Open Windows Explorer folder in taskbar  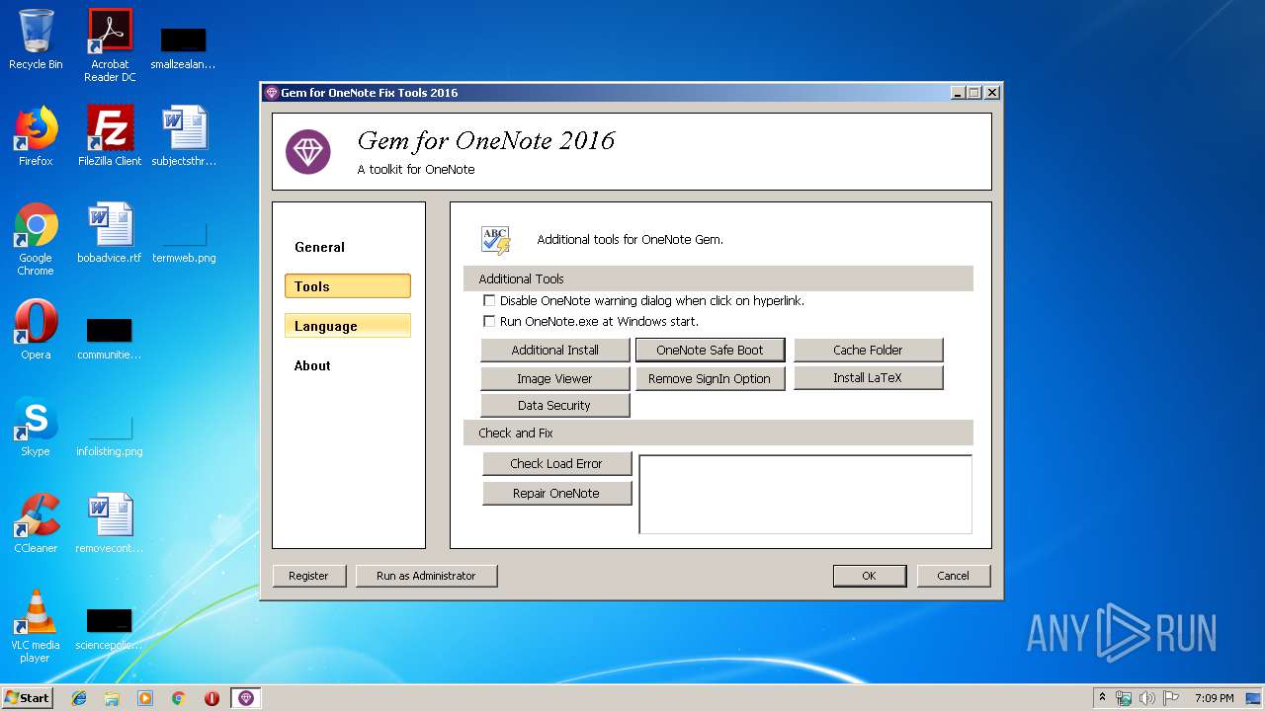(x=112, y=698)
